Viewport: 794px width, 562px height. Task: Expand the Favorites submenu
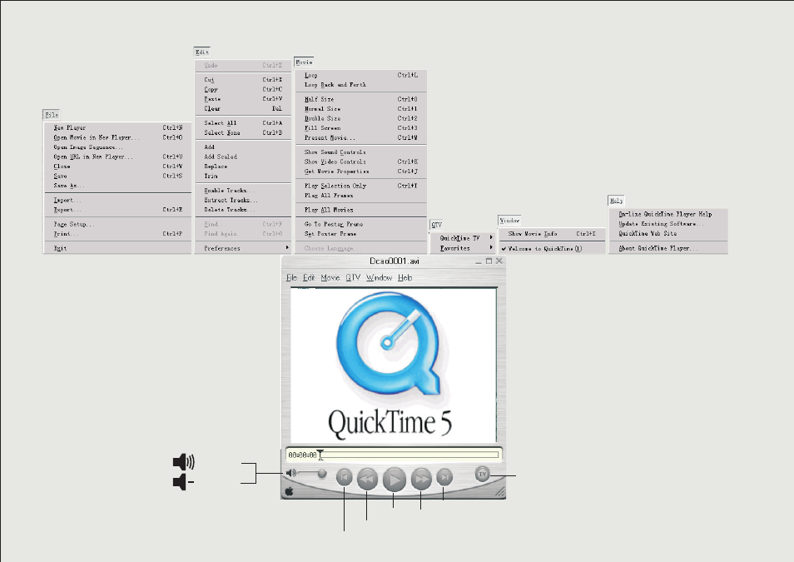click(x=462, y=248)
